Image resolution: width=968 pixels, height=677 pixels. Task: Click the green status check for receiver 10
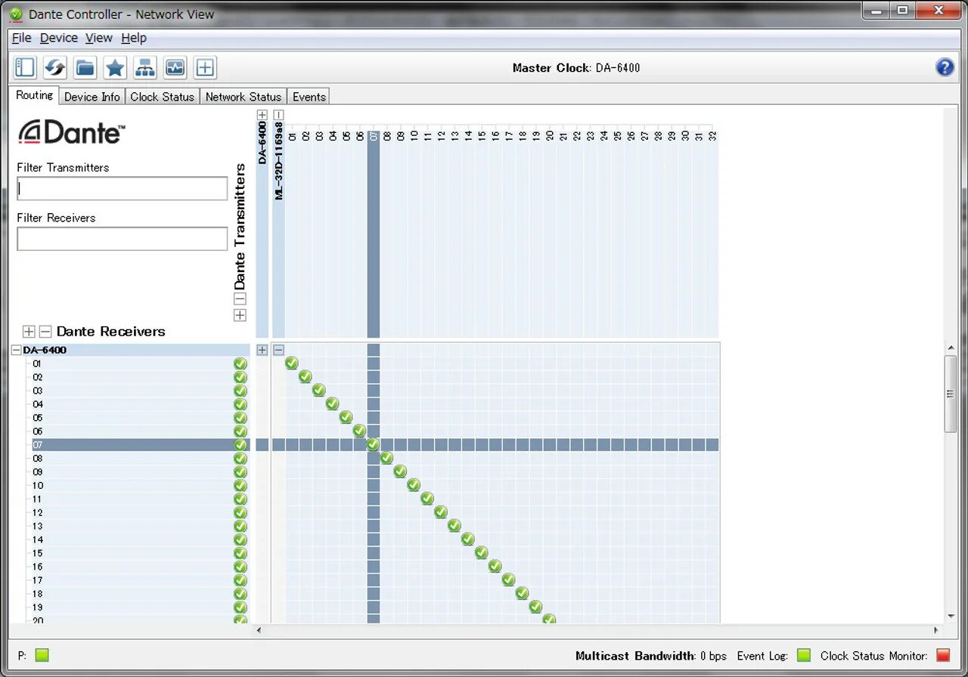pos(240,485)
